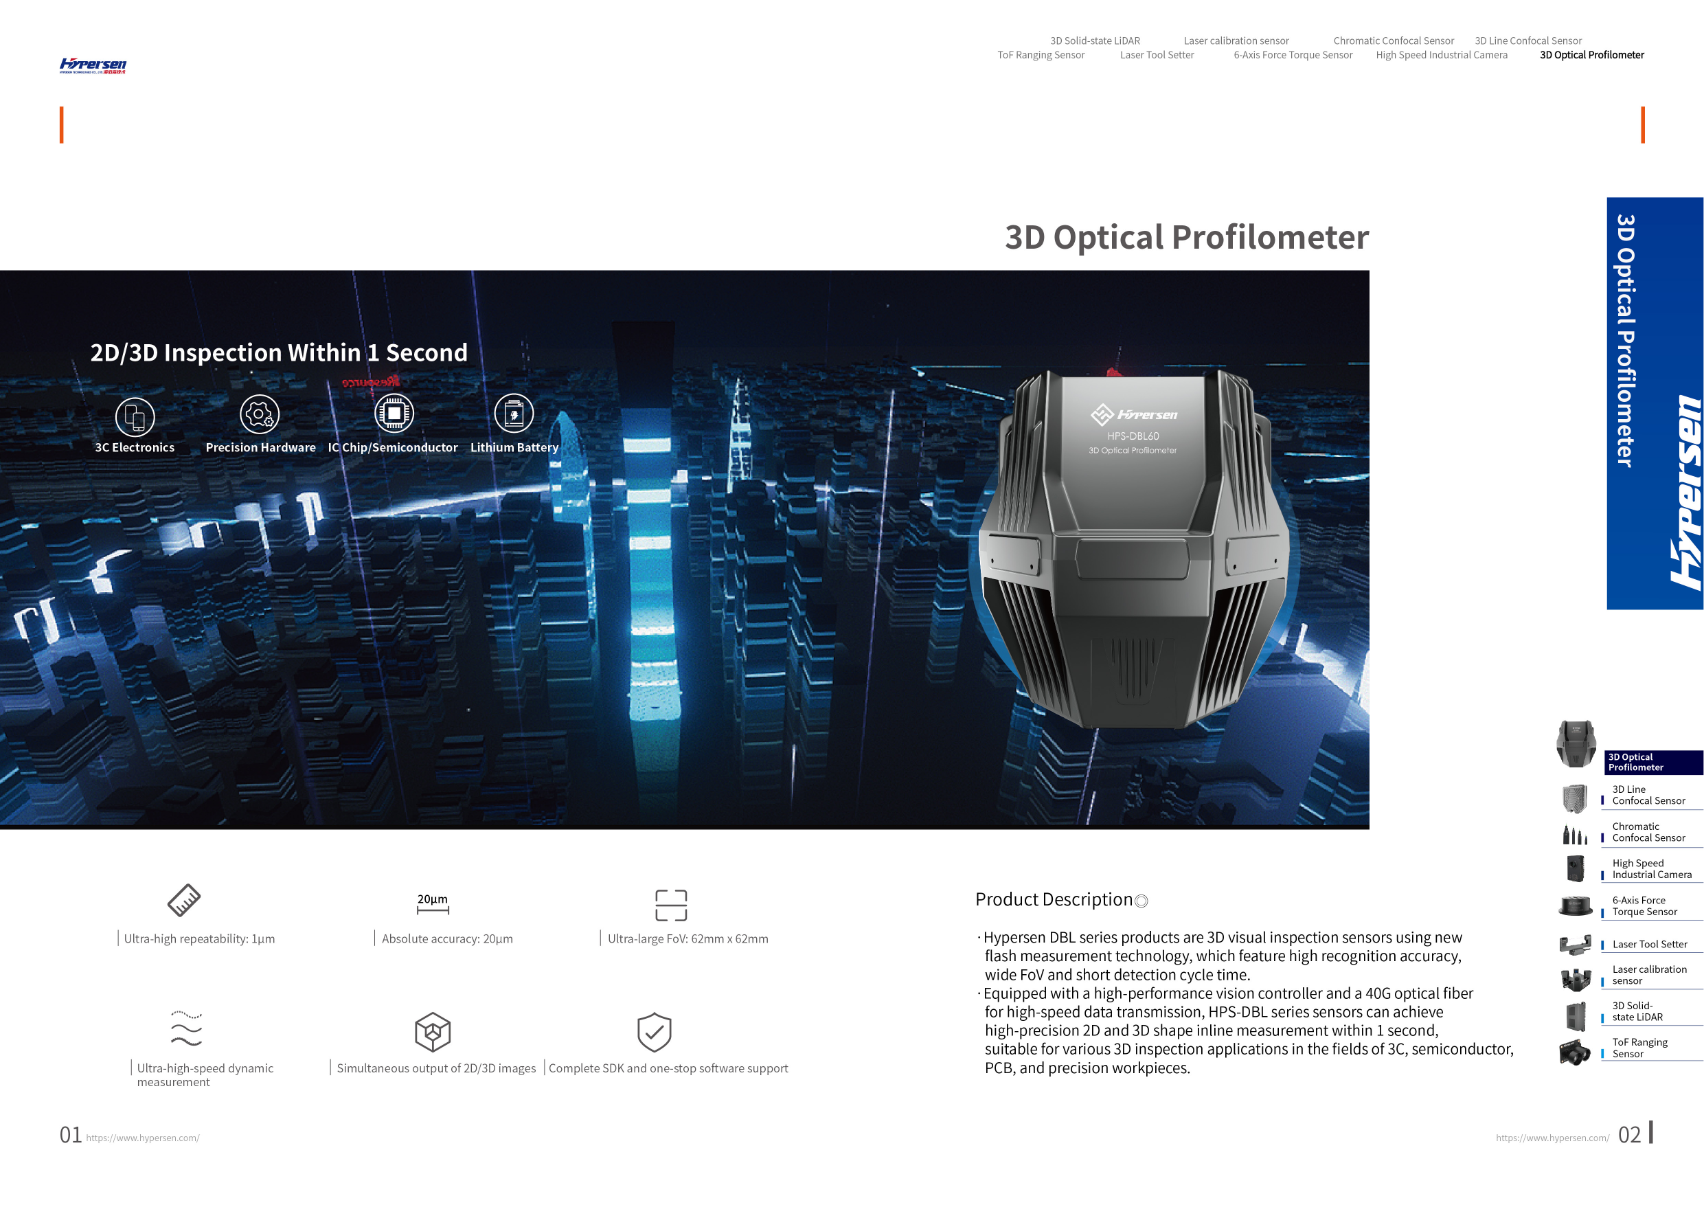This screenshot has width=1704, height=1205.
Task: Open the Chromatic Confocal Sensor sidebar thumbnail
Action: pyautogui.click(x=1575, y=835)
